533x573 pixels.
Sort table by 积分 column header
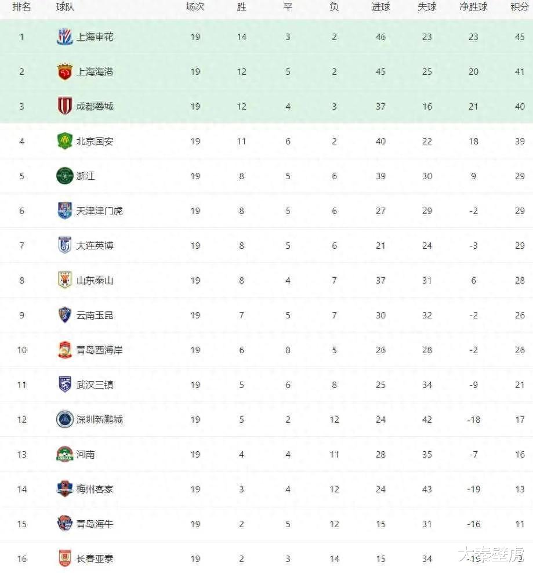coord(520,7)
